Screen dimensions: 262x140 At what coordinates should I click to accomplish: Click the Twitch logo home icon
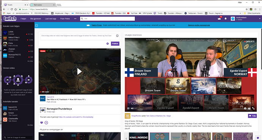point(10,19)
